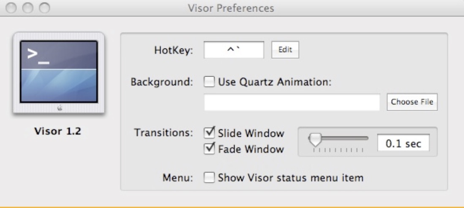Click the HotKey shortcut field
The width and height of the screenshot is (464, 208).
coord(234,50)
